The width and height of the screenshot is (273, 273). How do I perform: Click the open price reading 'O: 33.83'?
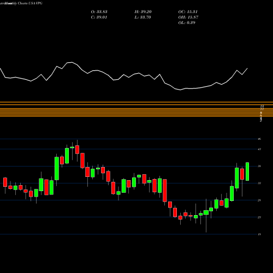pyautogui.click(x=99, y=12)
